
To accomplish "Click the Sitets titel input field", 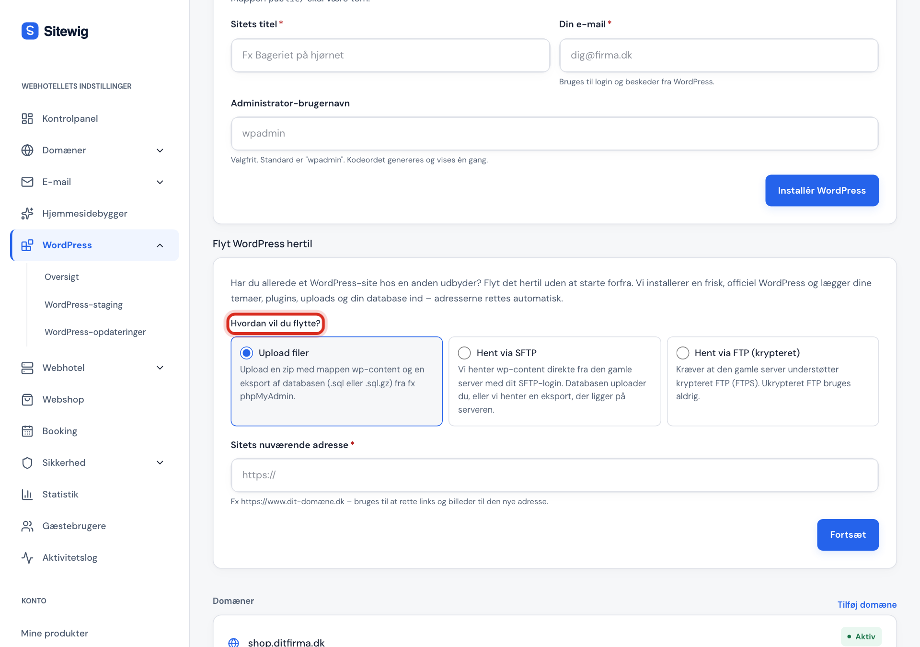I will [390, 55].
